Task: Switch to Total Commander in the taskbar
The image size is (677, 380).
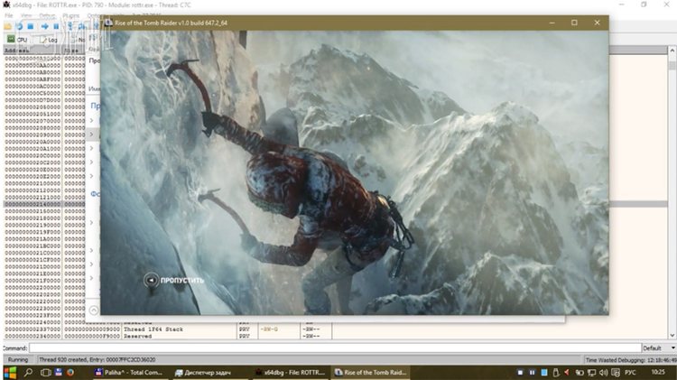Action: (128, 372)
